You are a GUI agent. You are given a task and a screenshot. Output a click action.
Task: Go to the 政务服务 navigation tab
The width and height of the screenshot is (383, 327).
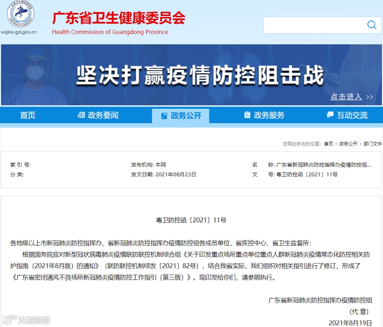[x=264, y=115]
